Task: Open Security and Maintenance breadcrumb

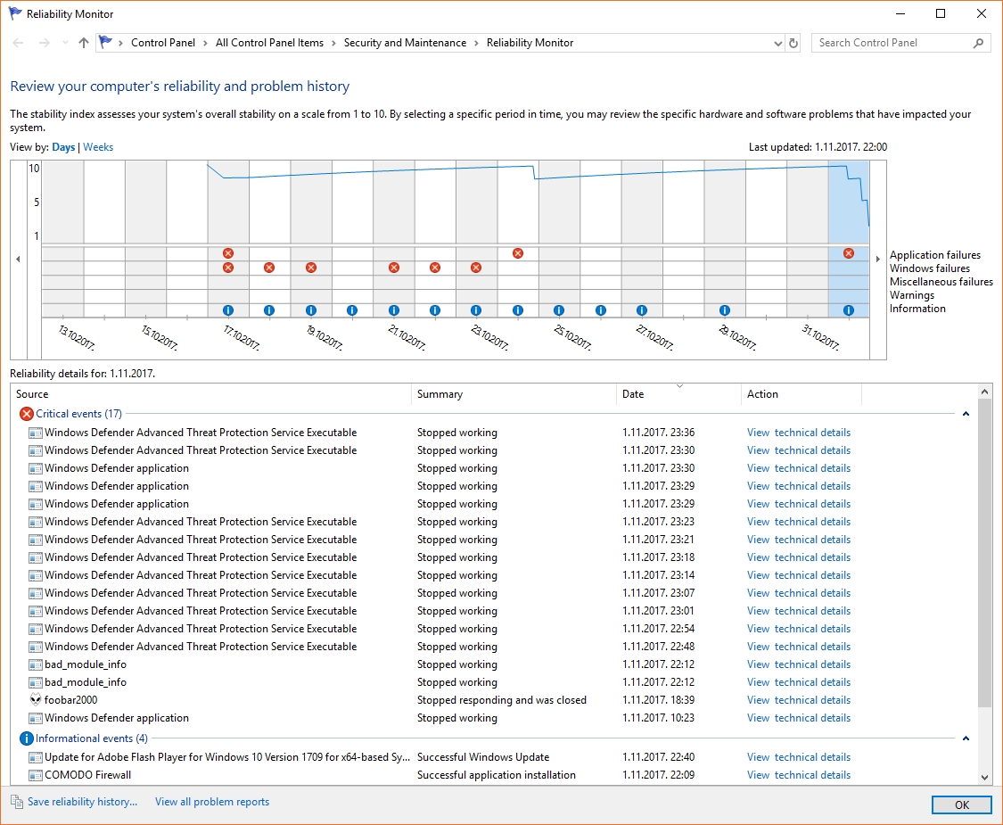Action: tap(405, 43)
